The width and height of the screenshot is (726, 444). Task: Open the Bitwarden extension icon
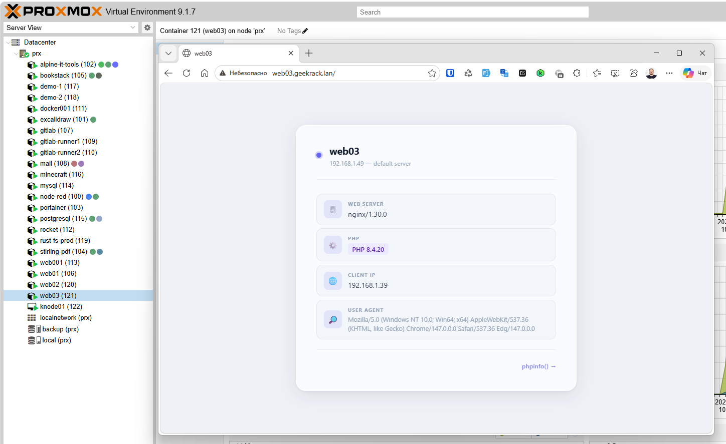450,73
